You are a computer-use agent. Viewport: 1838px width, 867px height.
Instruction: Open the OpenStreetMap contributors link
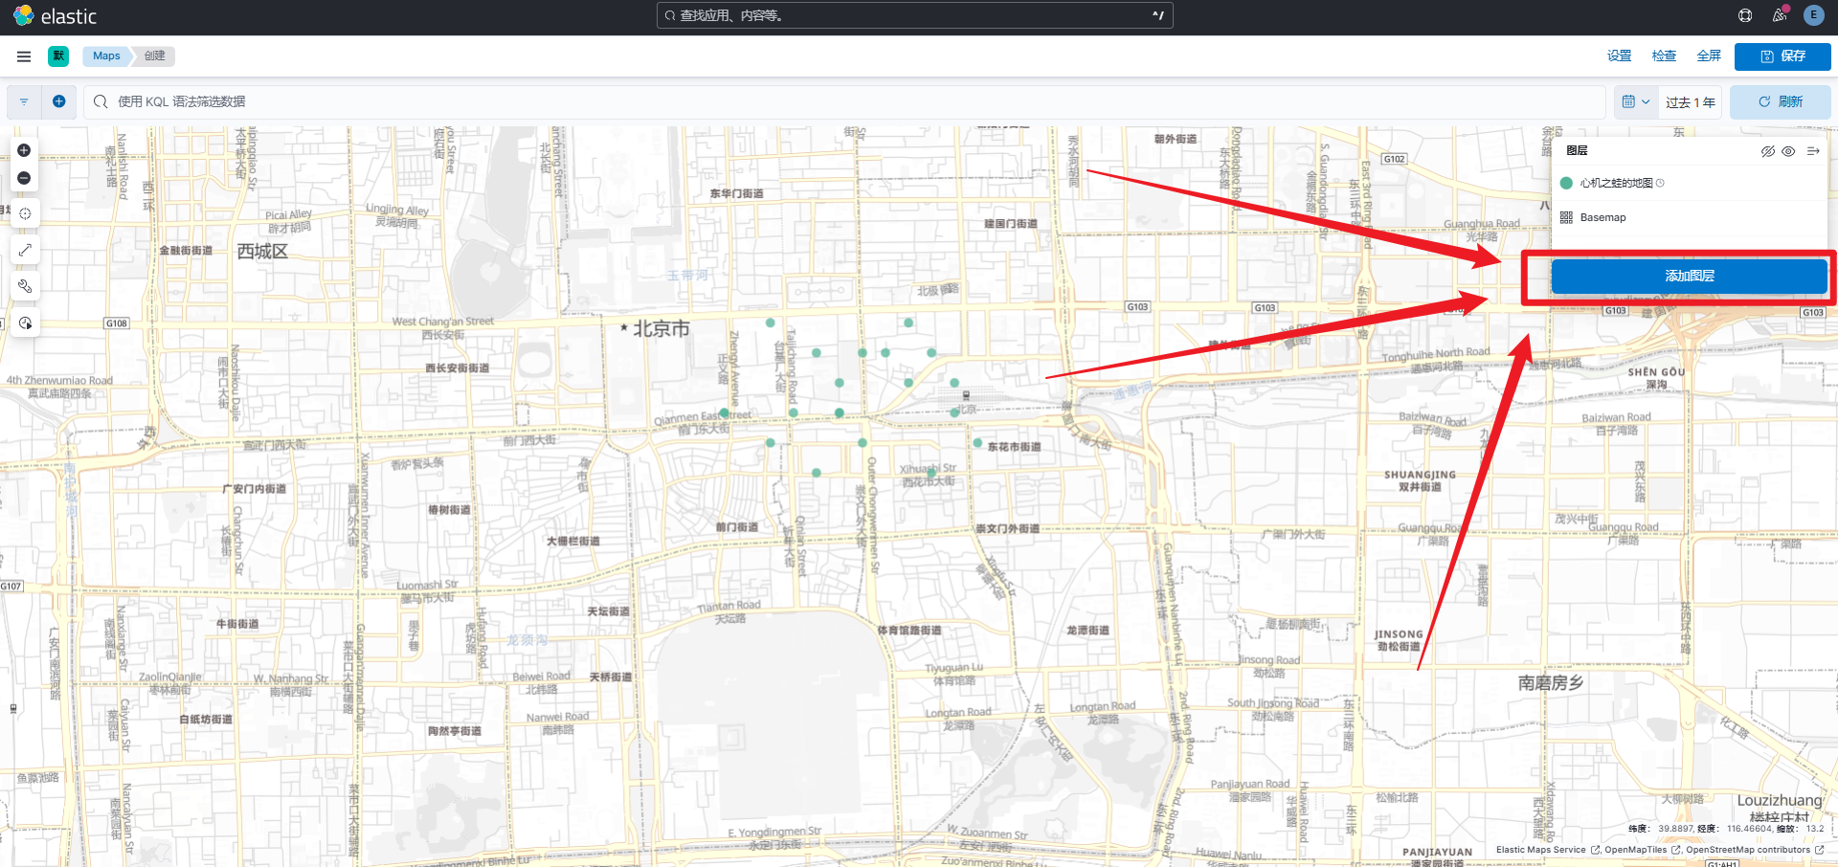point(1755,850)
